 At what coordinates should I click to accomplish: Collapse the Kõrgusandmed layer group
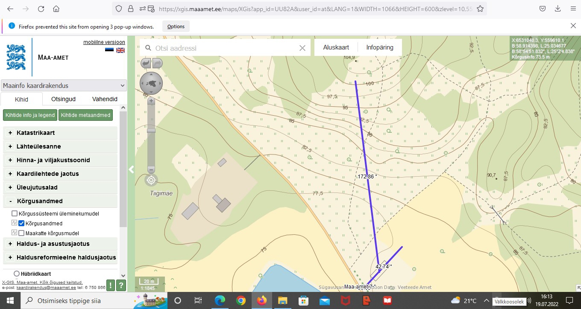[10, 201]
